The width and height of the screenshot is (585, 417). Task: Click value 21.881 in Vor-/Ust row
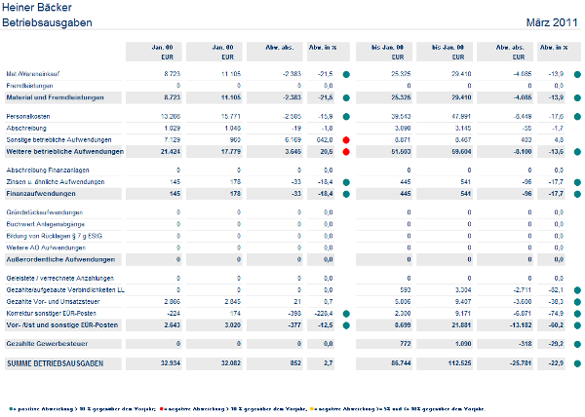tap(461, 325)
